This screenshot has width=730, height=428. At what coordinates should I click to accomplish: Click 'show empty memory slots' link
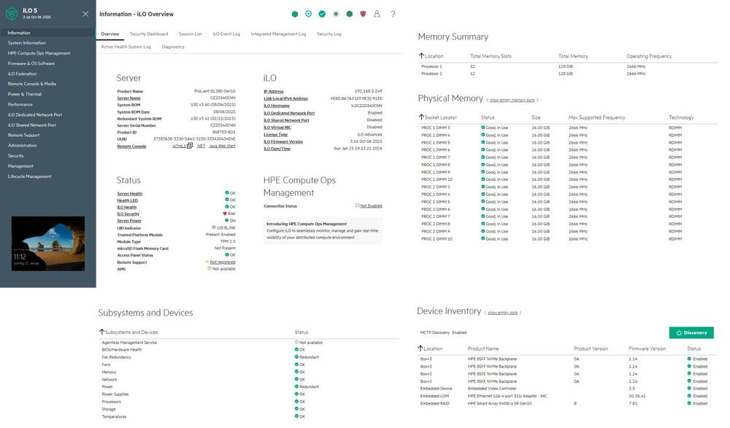point(512,100)
